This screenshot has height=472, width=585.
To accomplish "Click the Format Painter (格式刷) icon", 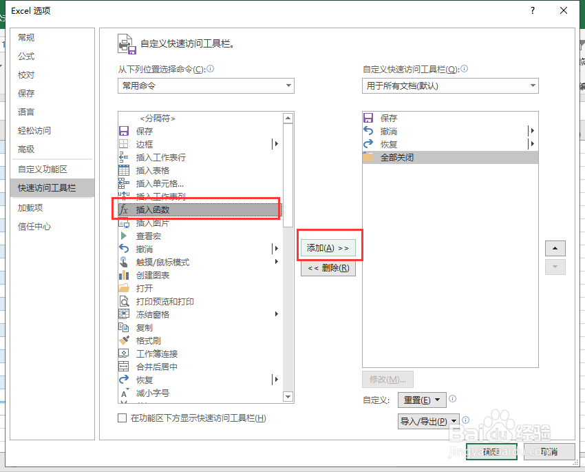I will pyautogui.click(x=124, y=340).
